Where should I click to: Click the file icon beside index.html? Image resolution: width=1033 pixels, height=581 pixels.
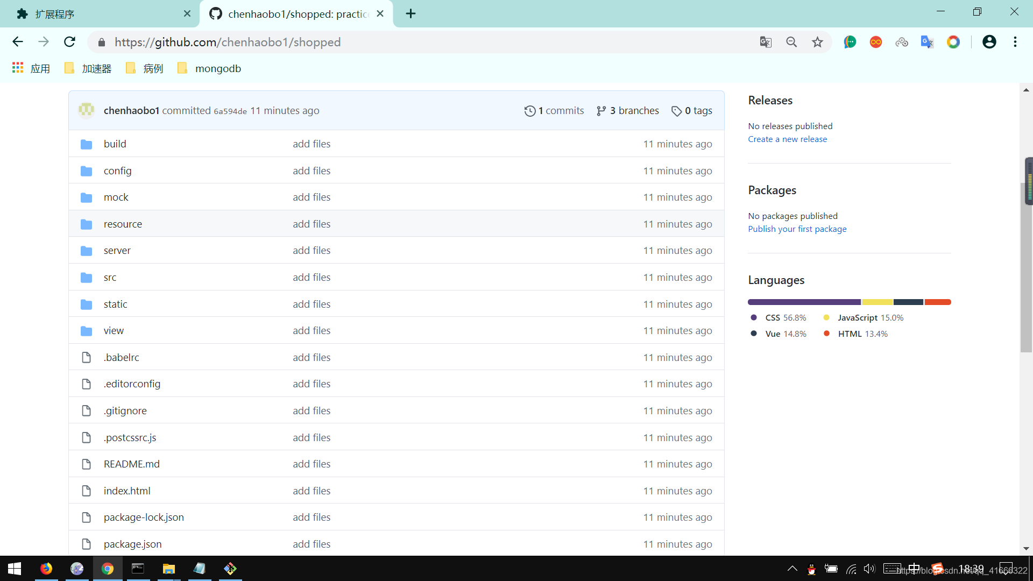point(86,491)
